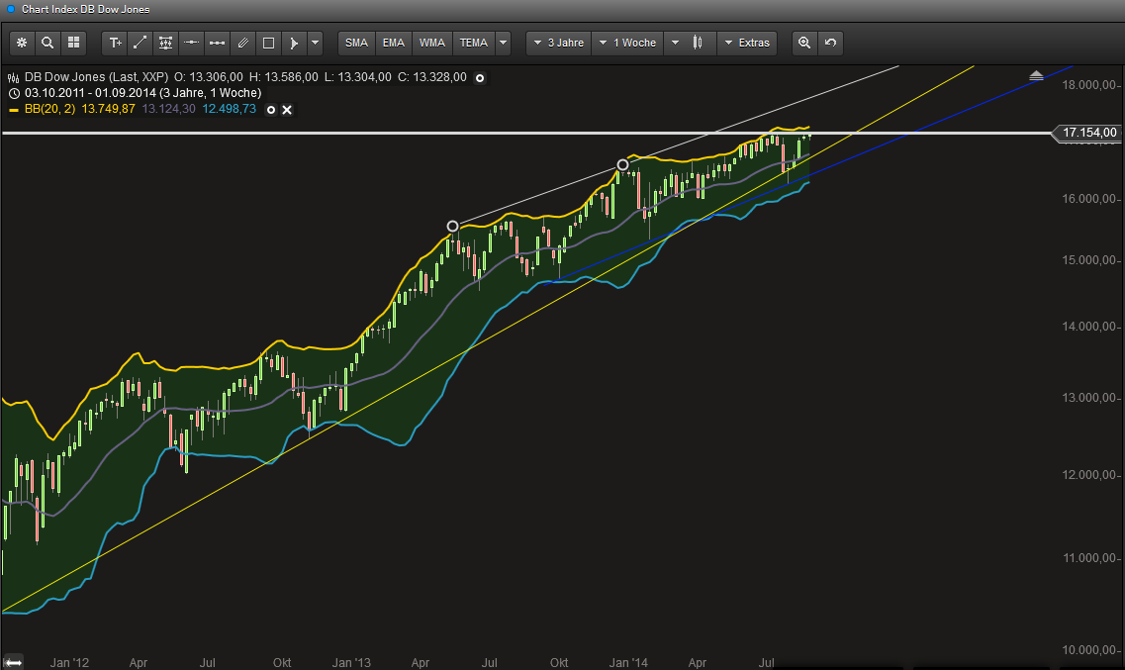Expand more indicators arrow after TEMA

(504, 43)
